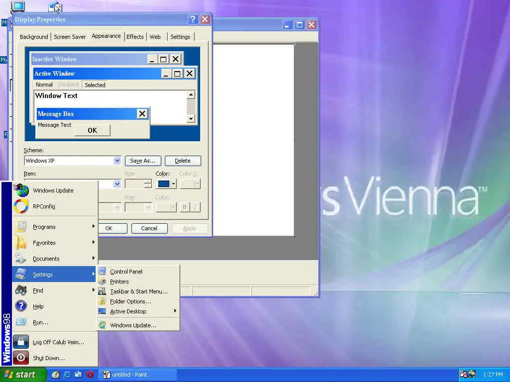This screenshot has height=382, width=510.
Task: Click the Delete scheme button
Action: pos(183,161)
